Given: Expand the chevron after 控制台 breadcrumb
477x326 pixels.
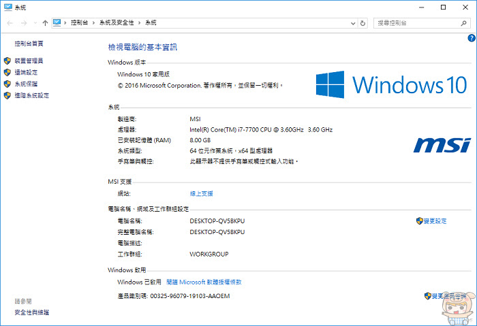Looking at the screenshot, I should click(x=93, y=22).
